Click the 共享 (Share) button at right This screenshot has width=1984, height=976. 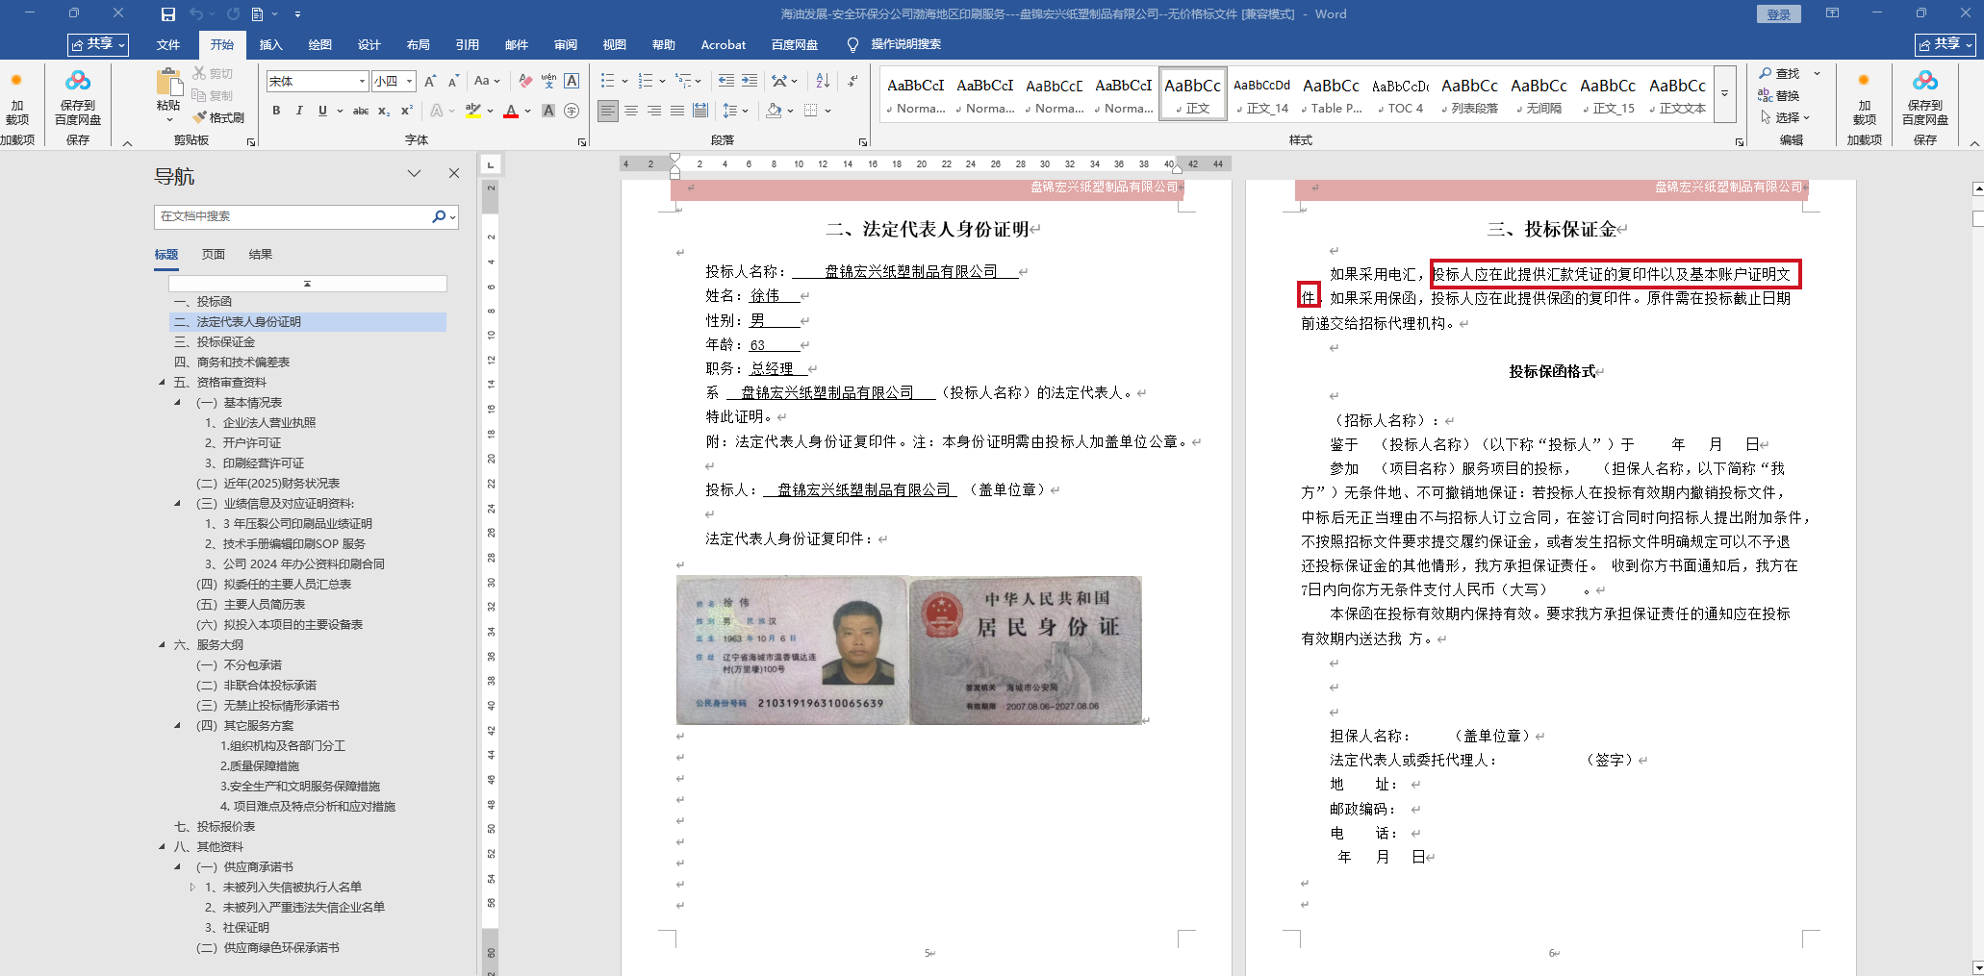point(1946,44)
